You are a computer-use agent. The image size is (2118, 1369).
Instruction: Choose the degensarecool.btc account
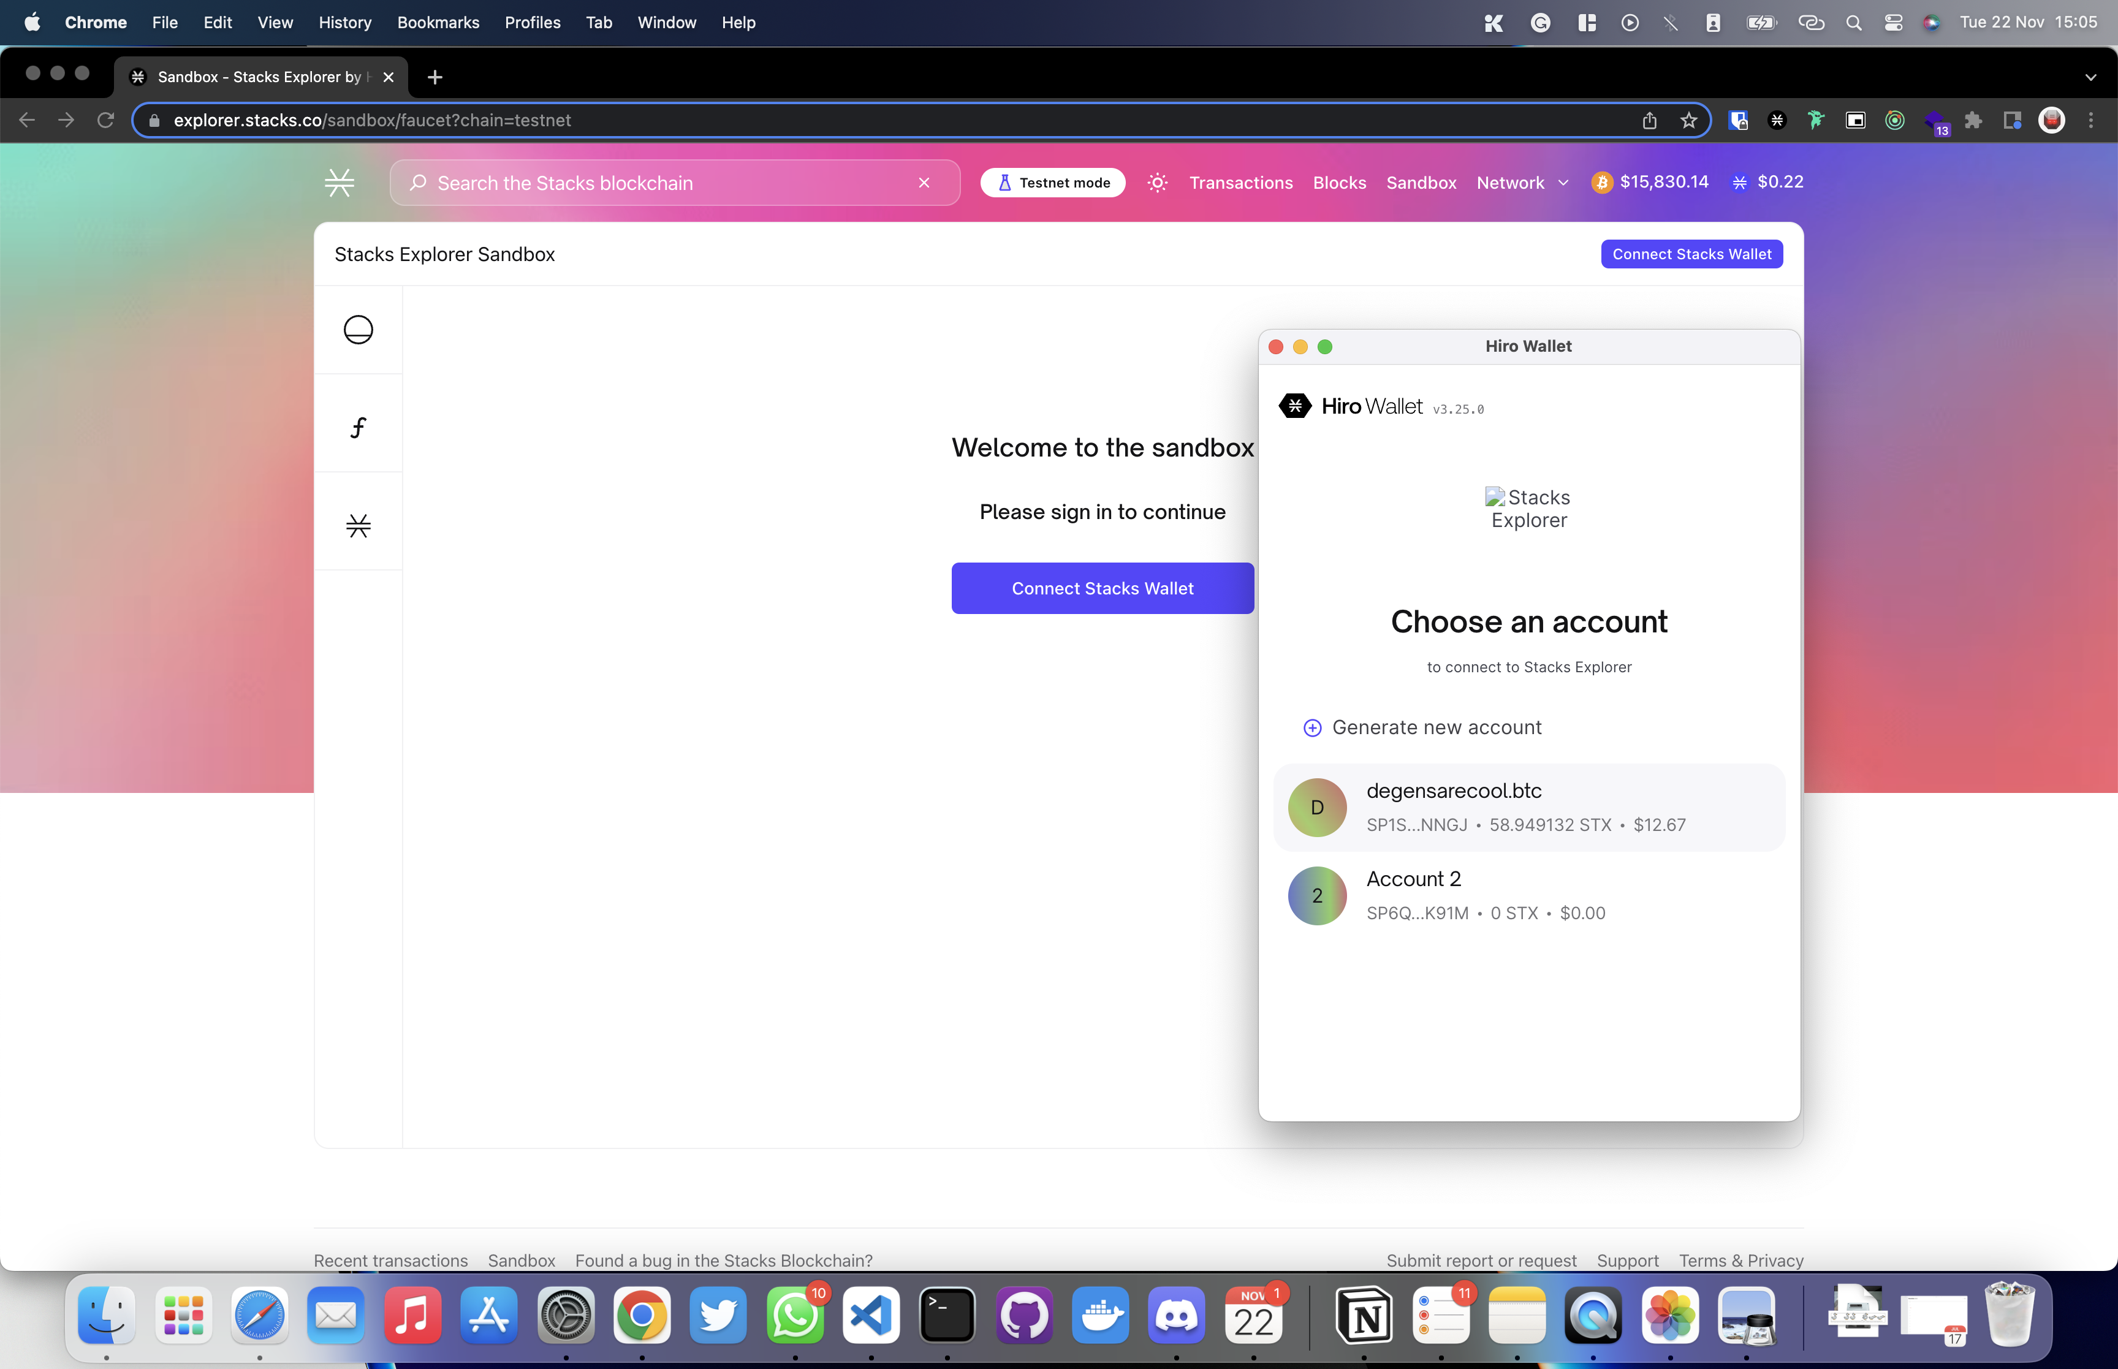pos(1528,807)
